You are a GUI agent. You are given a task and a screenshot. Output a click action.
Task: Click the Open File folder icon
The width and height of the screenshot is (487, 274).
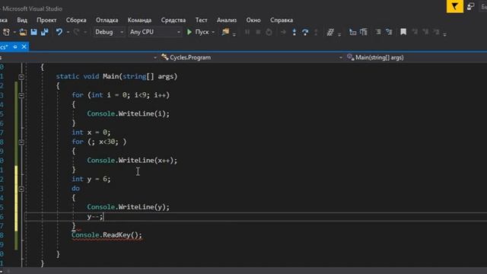[x=23, y=32]
